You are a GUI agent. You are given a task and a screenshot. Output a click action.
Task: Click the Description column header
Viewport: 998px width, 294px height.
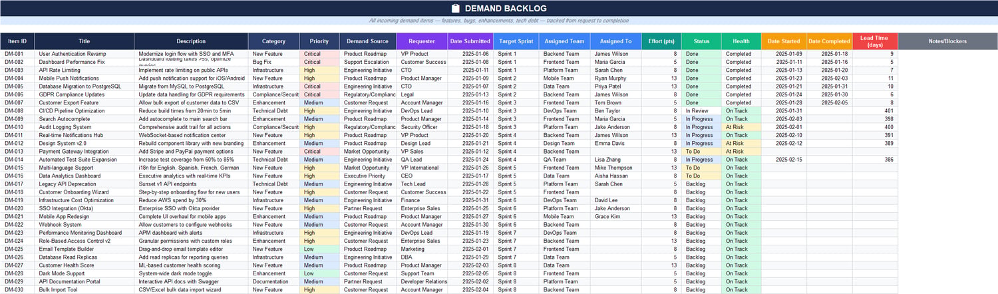point(191,41)
